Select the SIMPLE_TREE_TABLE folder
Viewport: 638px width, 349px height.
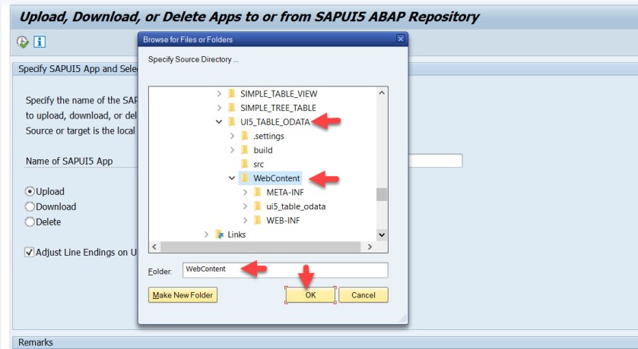coord(278,108)
